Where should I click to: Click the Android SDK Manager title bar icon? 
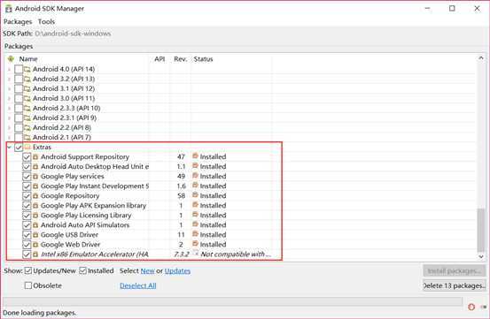[x=8, y=9]
